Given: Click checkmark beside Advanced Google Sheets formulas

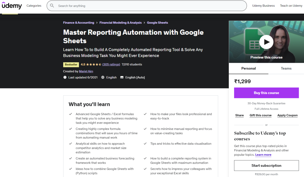Looking at the screenshot, I should pyautogui.click(x=71, y=114).
